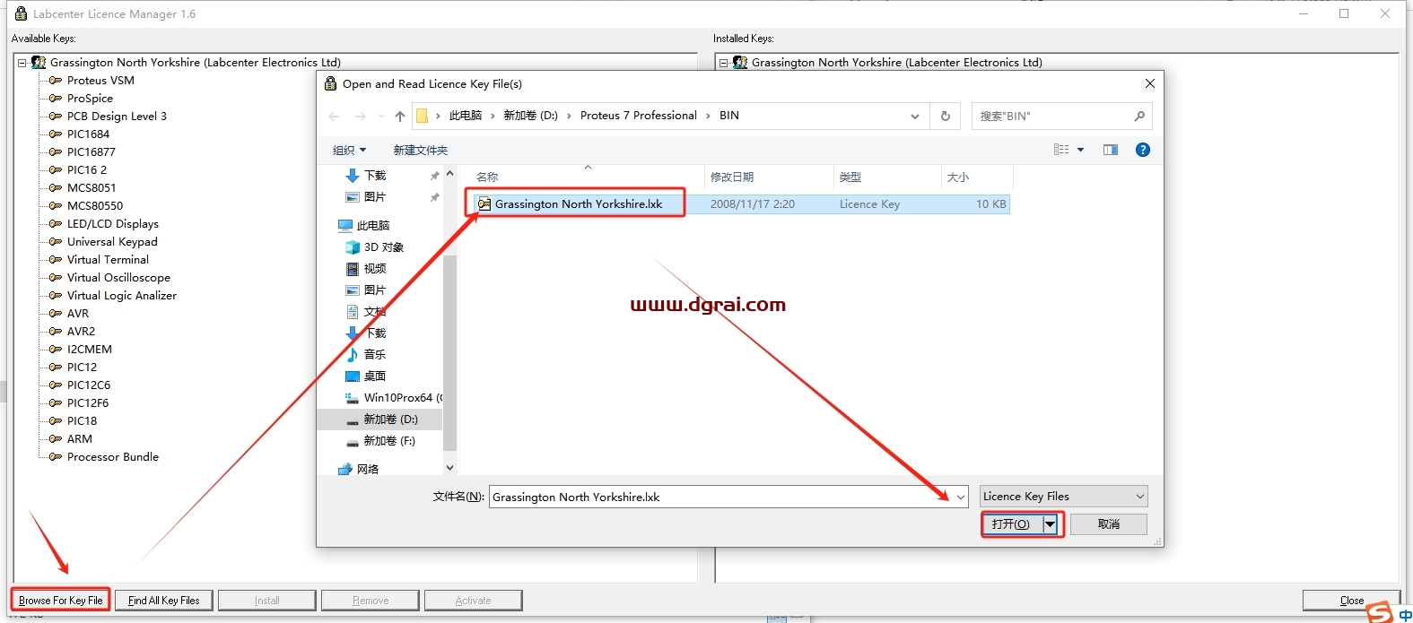Viewport: 1413px width, 623px height.
Task: Click the 网络 network icon
Action: [345, 470]
